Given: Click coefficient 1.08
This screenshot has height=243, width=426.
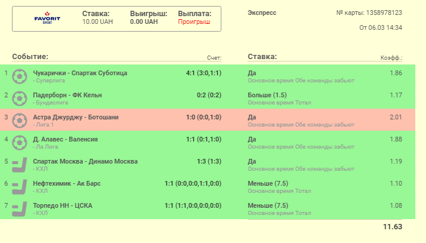Looking at the screenshot, I should tap(396, 205).
